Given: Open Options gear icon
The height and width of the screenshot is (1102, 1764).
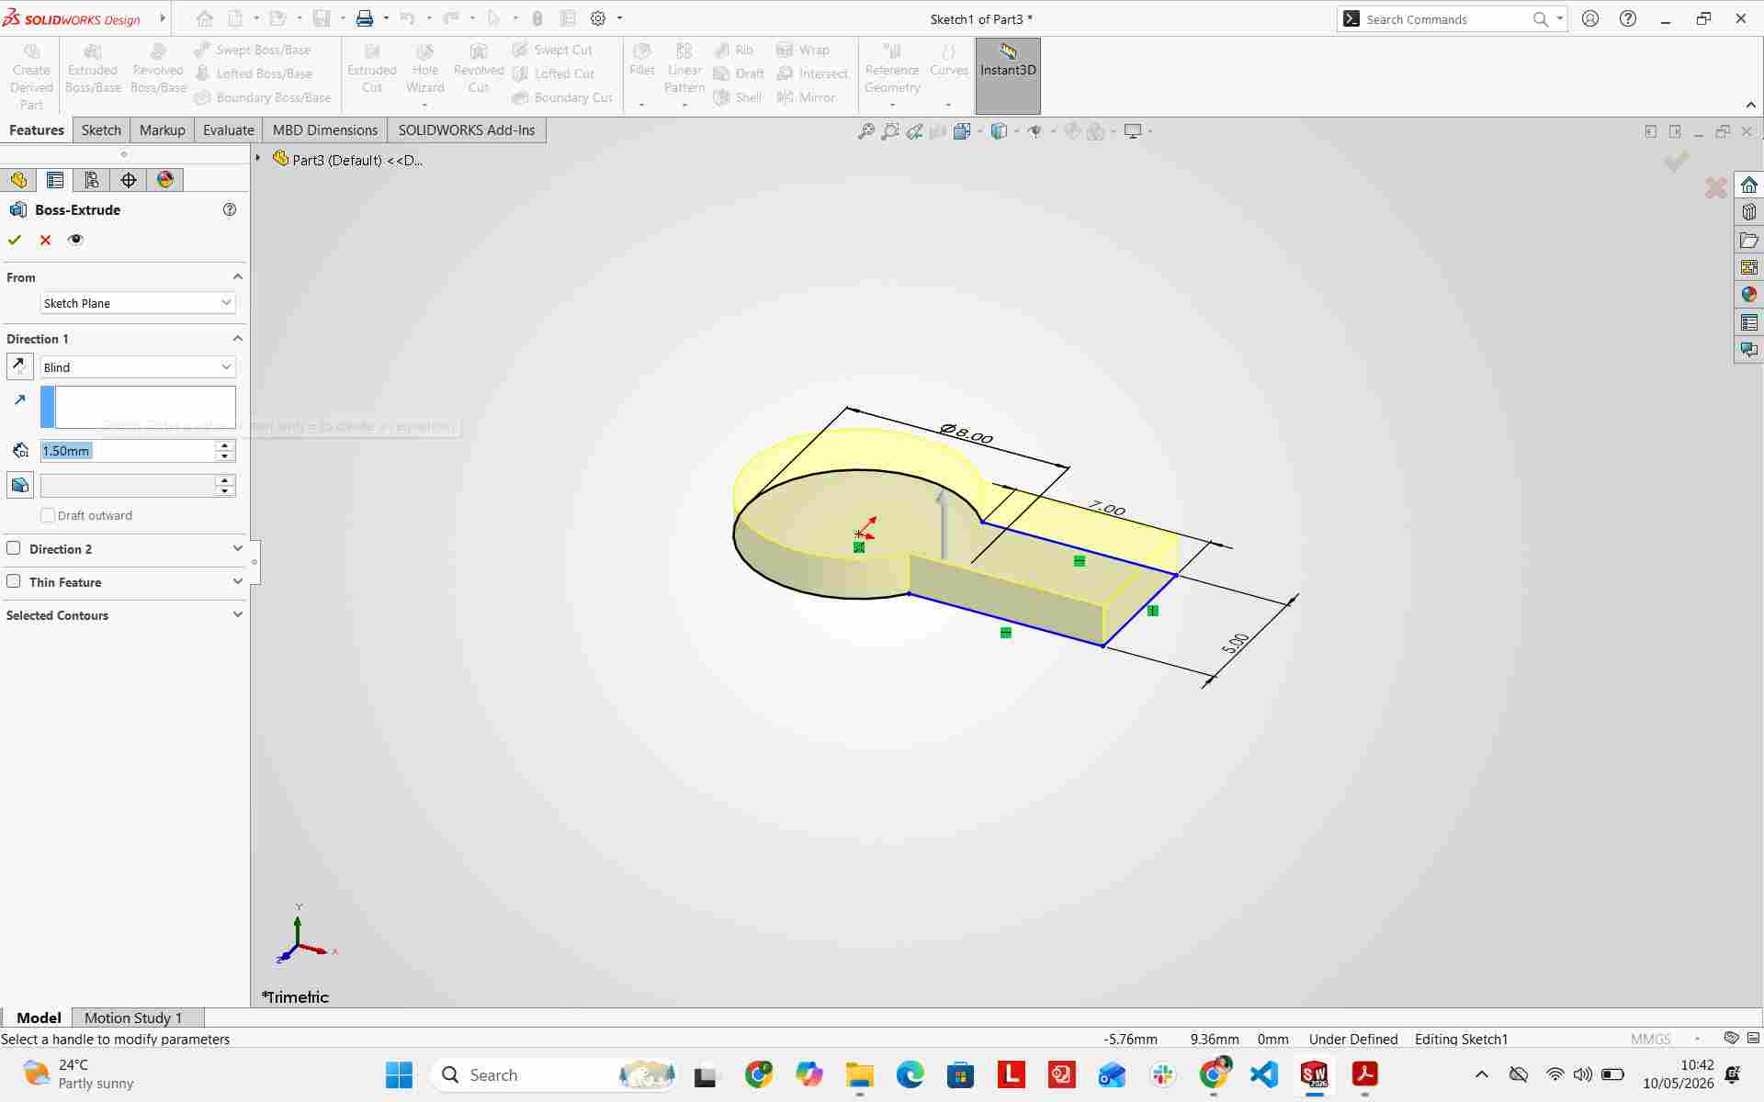Looking at the screenshot, I should tap(598, 18).
